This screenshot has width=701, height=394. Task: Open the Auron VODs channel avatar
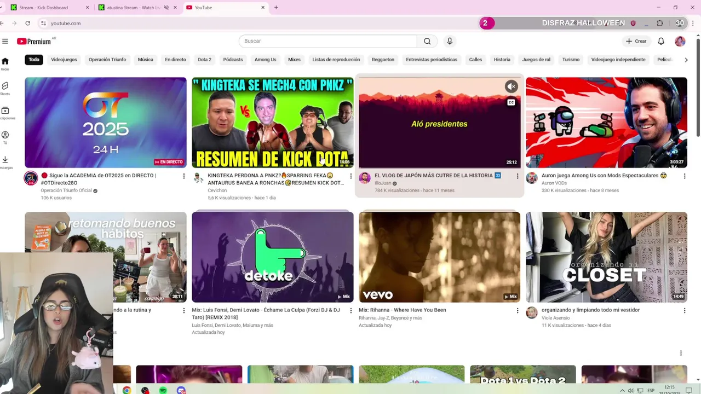532,178
